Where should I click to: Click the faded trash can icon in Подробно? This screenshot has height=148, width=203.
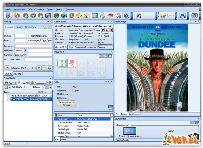coord(101,63)
